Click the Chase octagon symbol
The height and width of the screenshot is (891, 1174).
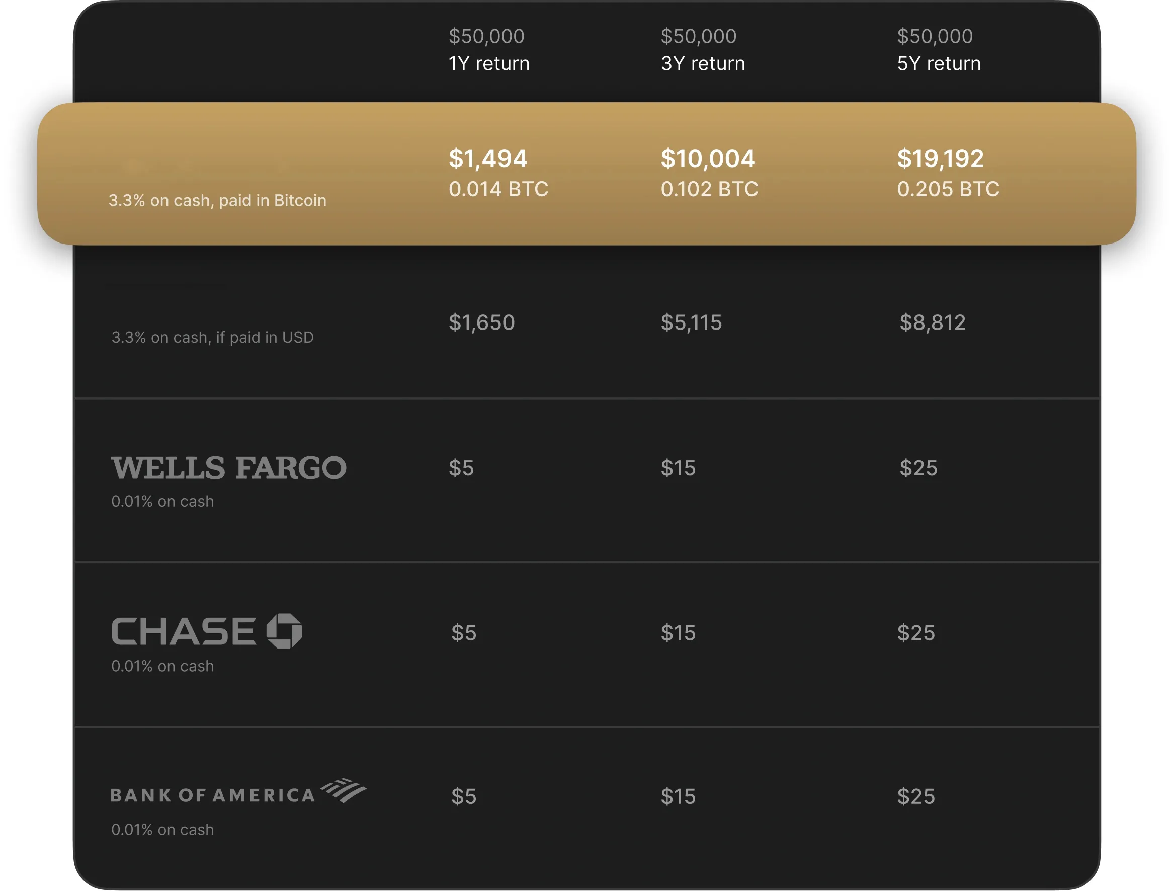pos(284,631)
